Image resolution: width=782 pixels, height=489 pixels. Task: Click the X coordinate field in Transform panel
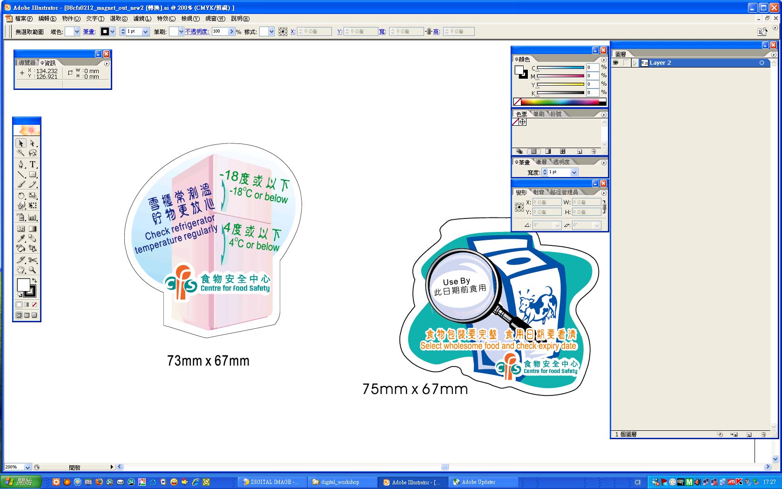click(x=546, y=202)
